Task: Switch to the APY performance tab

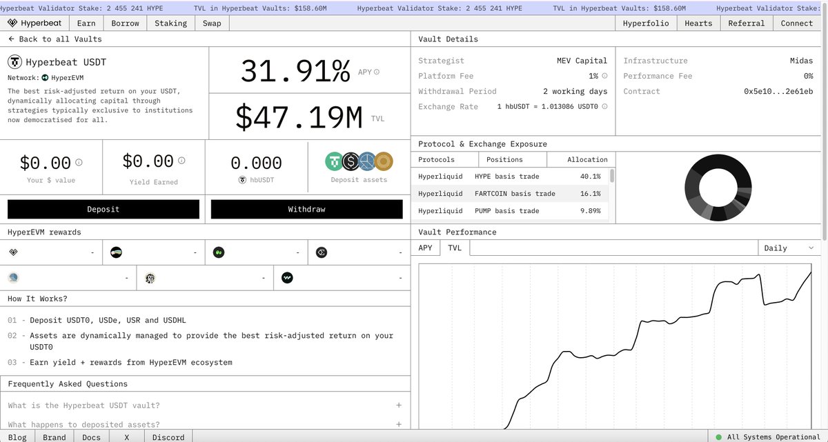Action: [x=425, y=248]
